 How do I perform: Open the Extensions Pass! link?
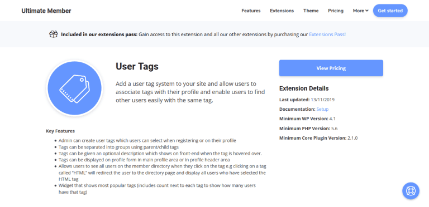click(327, 34)
